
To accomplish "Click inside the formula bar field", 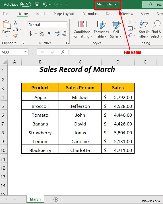I will (x=116, y=52).
